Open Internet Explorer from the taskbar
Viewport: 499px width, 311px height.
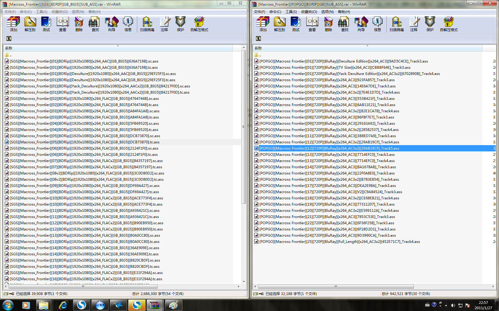(63, 305)
